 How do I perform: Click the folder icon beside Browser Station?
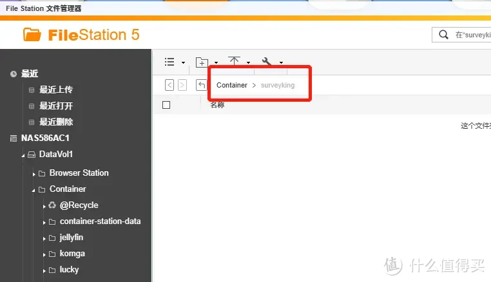(x=42, y=173)
